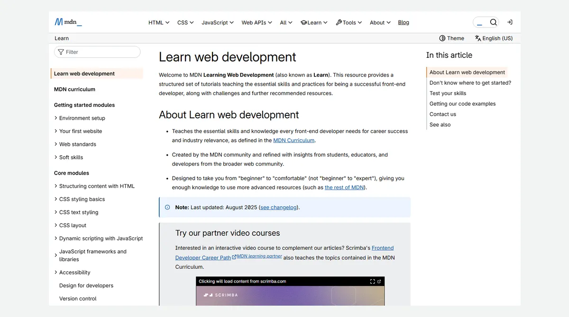Jump to About Learn web development
Viewport: 569px width, 317px height.
point(467,72)
